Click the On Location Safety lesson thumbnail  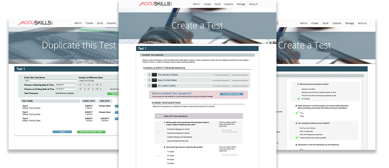pyautogui.click(x=154, y=86)
